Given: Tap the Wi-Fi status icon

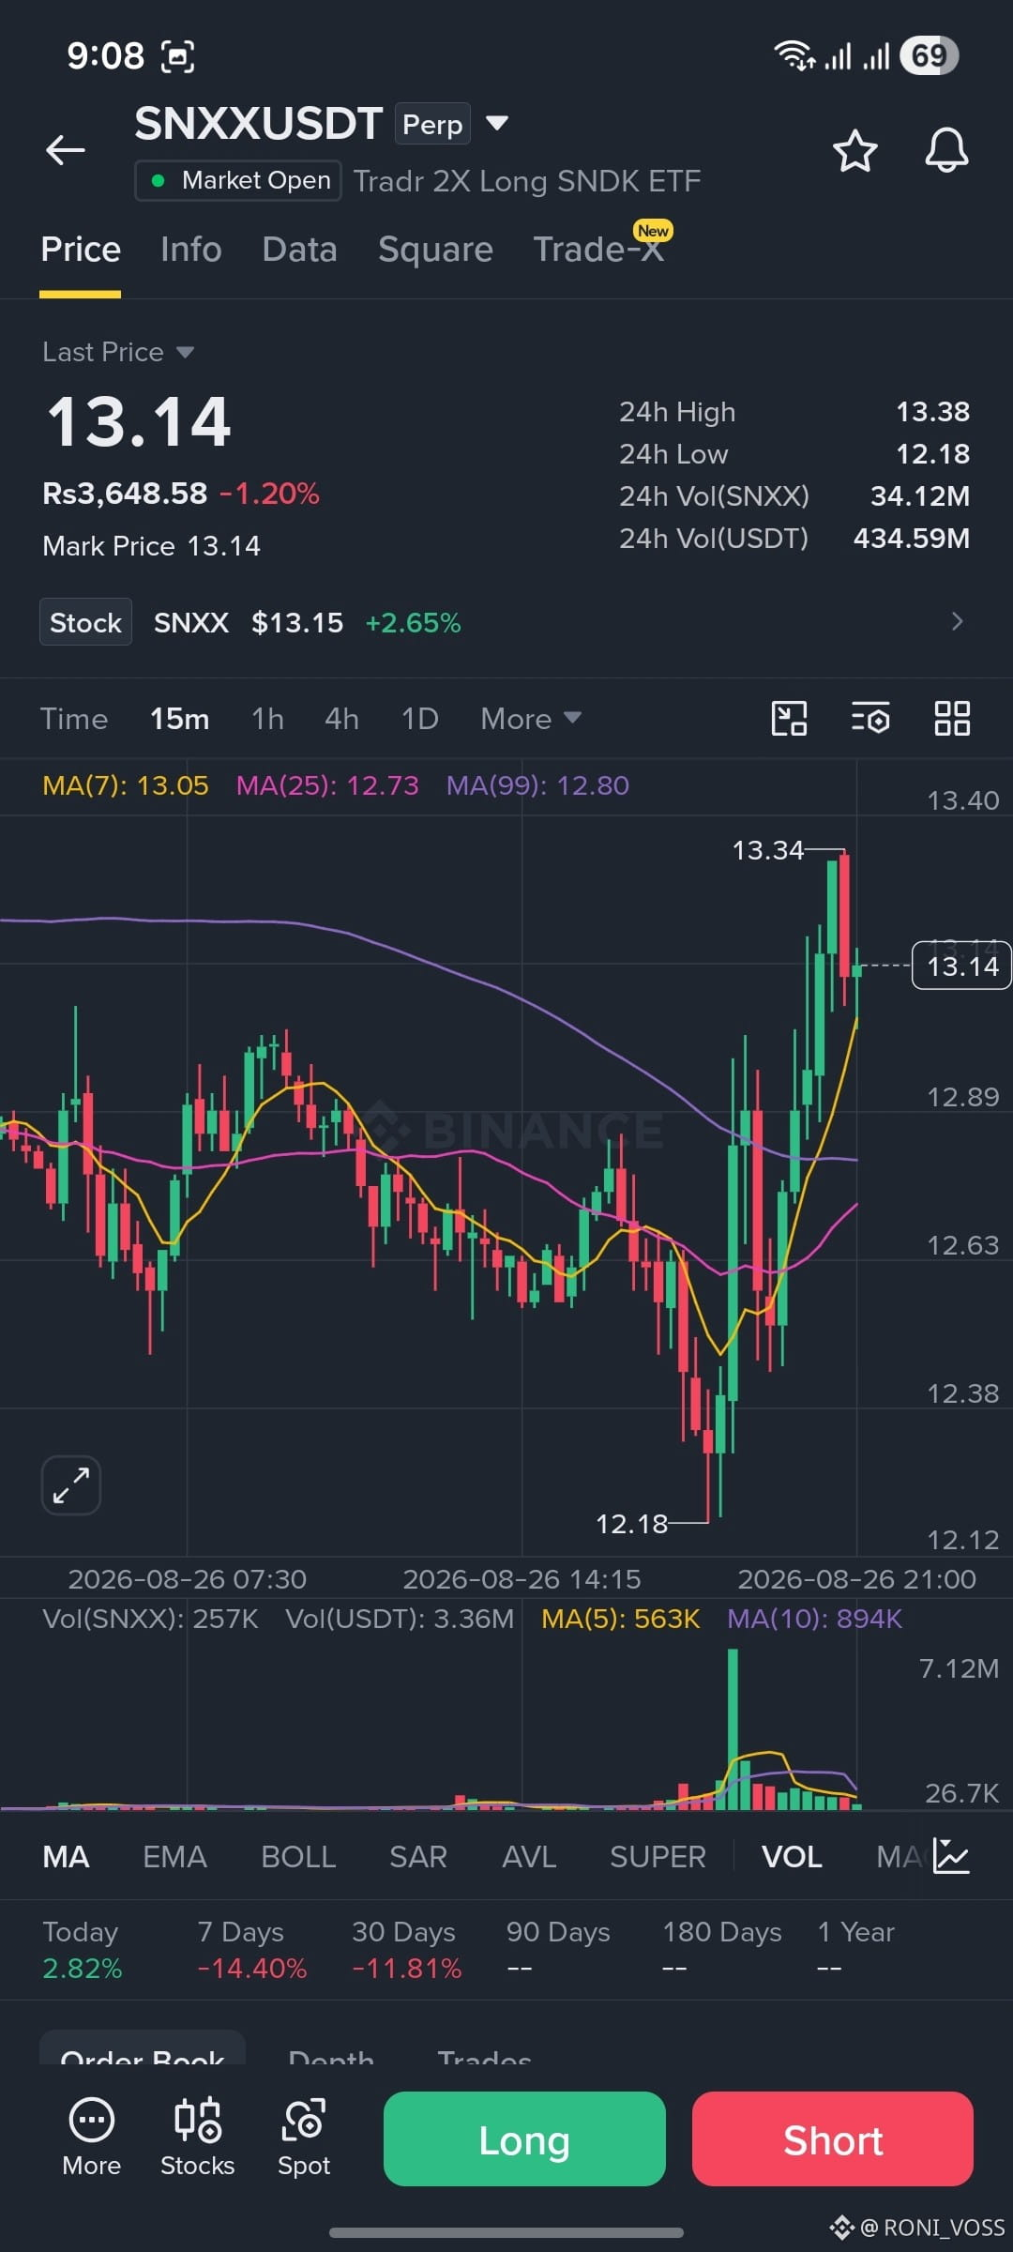Looking at the screenshot, I should coord(794,56).
